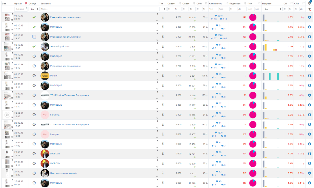The height and width of the screenshot is (188, 314).
Task: Click Вид column header
Action: coord(4,4)
